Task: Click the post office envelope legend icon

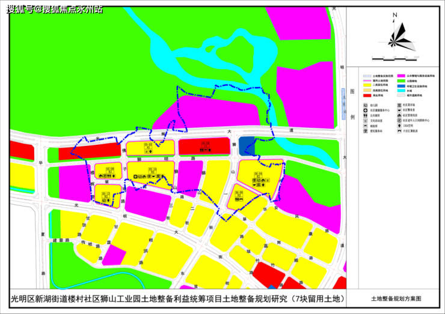Action: (x=365, y=126)
